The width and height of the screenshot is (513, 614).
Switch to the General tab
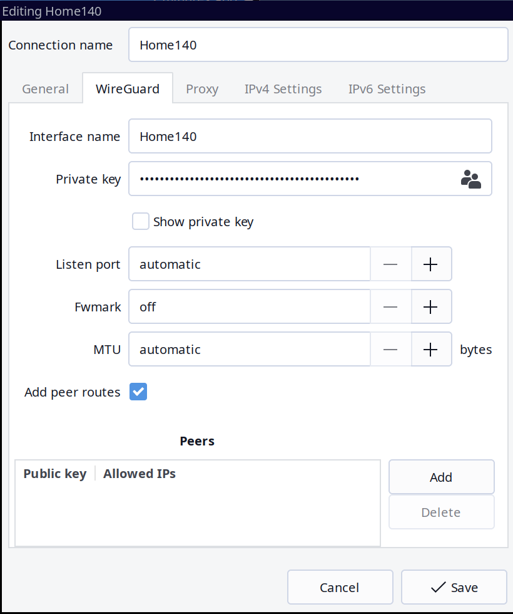click(x=45, y=89)
